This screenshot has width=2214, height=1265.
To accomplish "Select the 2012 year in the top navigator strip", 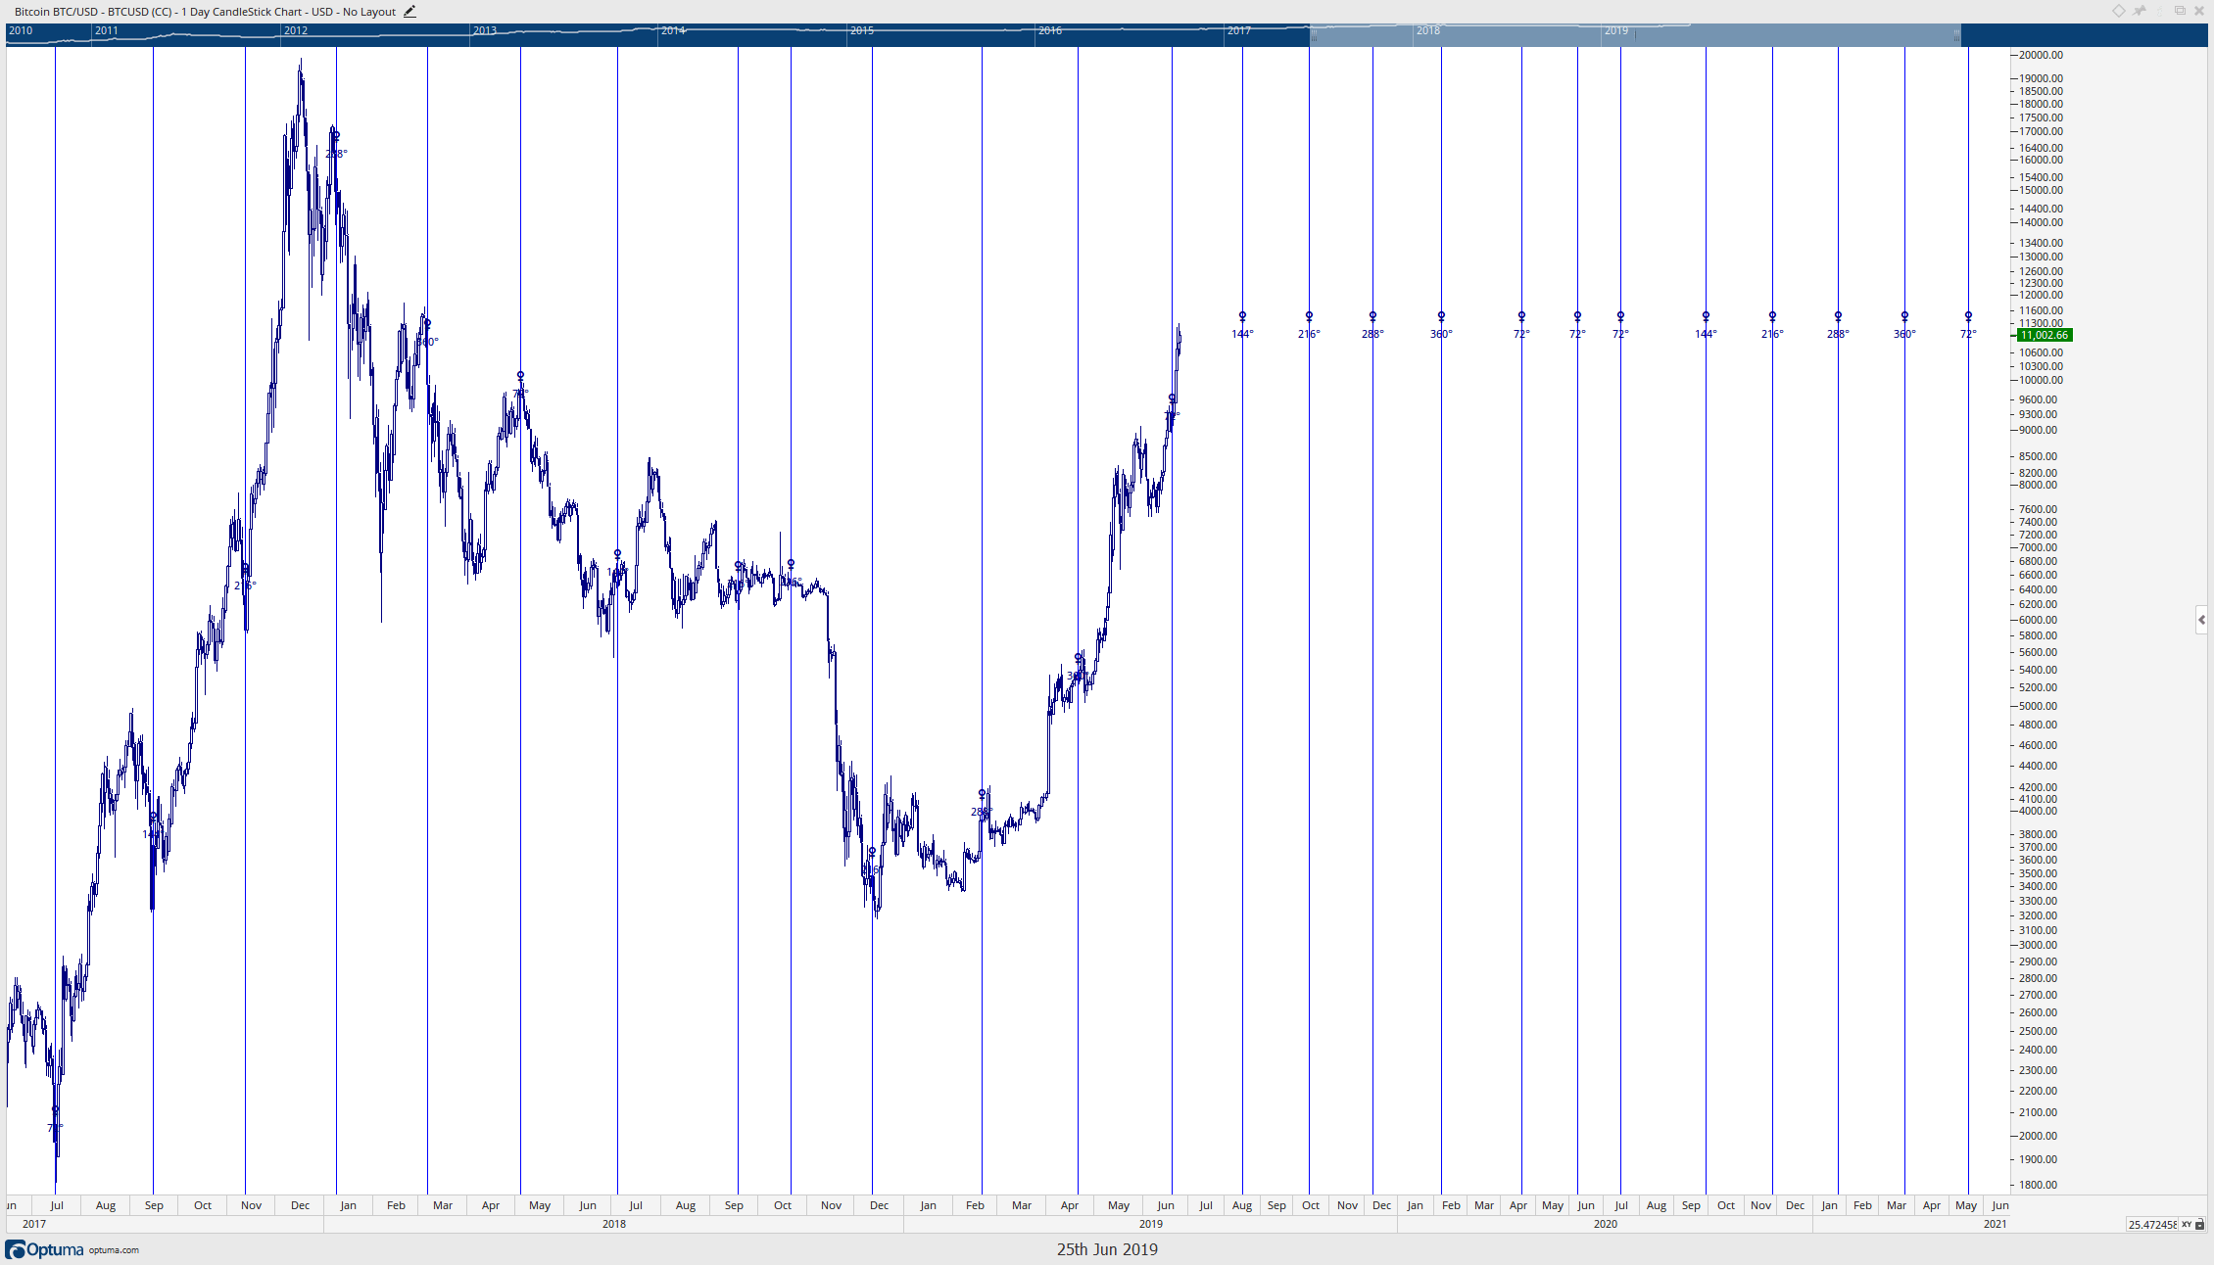I will (x=294, y=30).
